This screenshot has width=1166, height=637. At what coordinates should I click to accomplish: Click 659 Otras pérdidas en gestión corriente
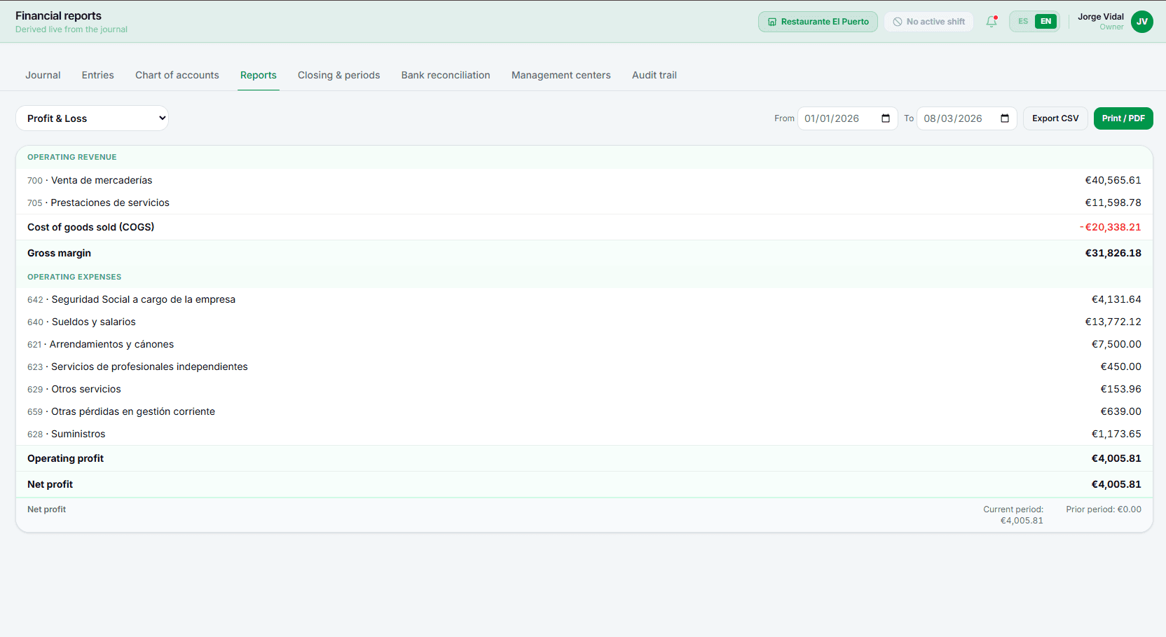coord(584,411)
